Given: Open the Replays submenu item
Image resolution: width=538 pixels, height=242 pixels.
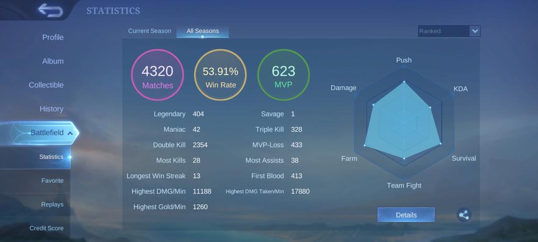Looking at the screenshot, I should pyautogui.click(x=52, y=204).
